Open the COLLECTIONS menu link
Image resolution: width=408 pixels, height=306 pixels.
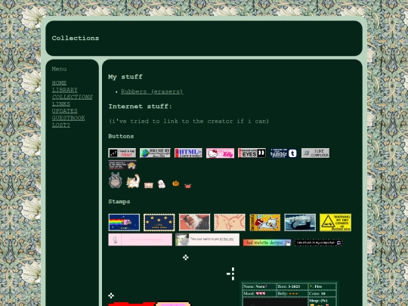72,97
